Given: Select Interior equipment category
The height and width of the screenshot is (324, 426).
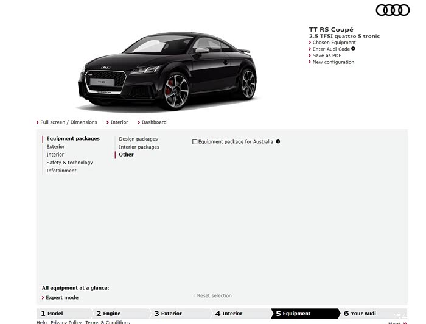Looking at the screenshot, I should [55, 155].
